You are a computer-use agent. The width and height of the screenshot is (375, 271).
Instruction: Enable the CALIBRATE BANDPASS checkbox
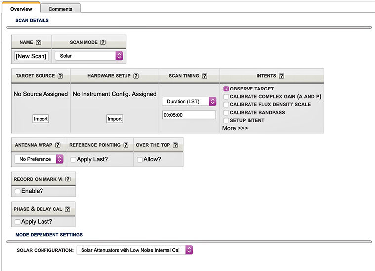(x=226, y=113)
